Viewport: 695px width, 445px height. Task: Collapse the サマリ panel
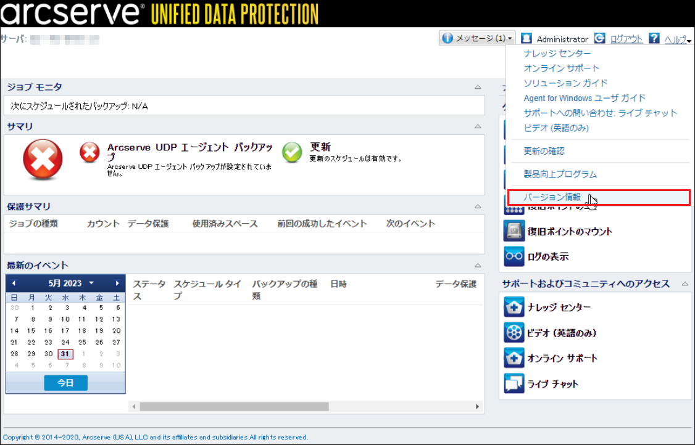(x=478, y=126)
